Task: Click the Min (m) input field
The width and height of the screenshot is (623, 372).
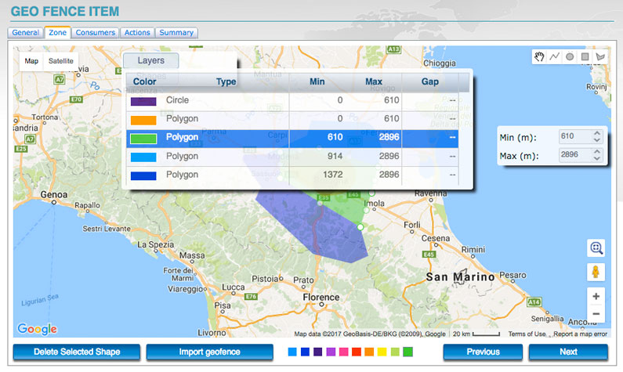Action: [x=576, y=136]
